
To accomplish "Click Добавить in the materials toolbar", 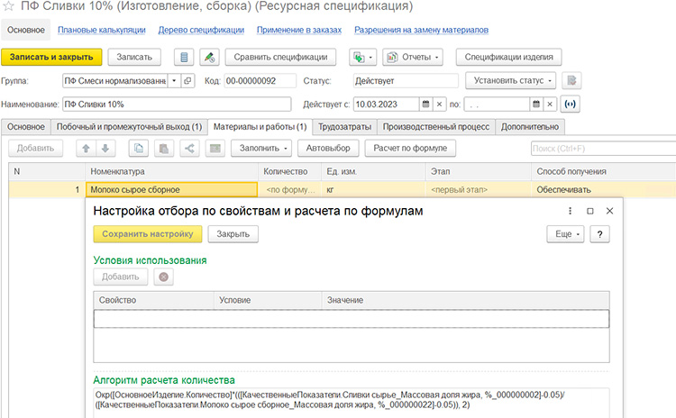I will click(35, 149).
